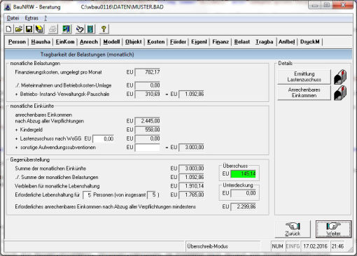The height and width of the screenshot is (256, 357).
Task: Click the empty sonstige Aufwendungssubventionen field
Action: (x=148, y=148)
